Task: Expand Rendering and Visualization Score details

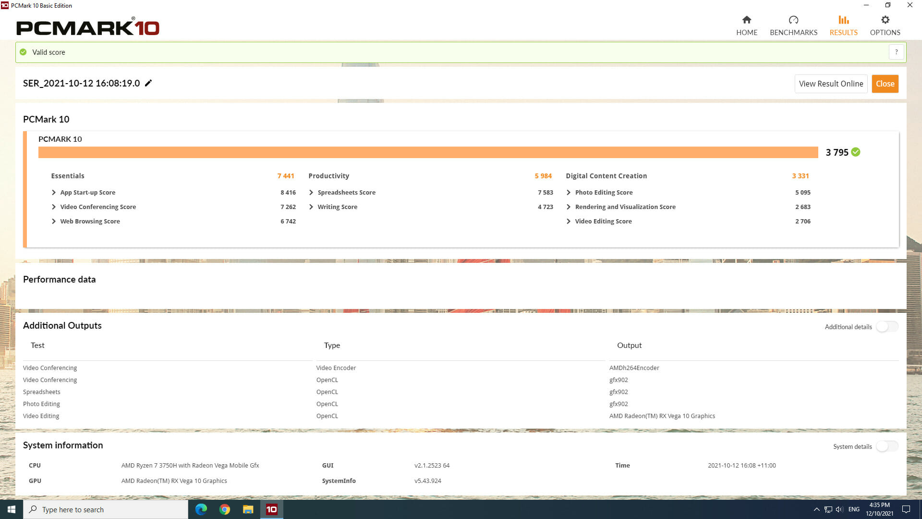Action: [x=569, y=207]
